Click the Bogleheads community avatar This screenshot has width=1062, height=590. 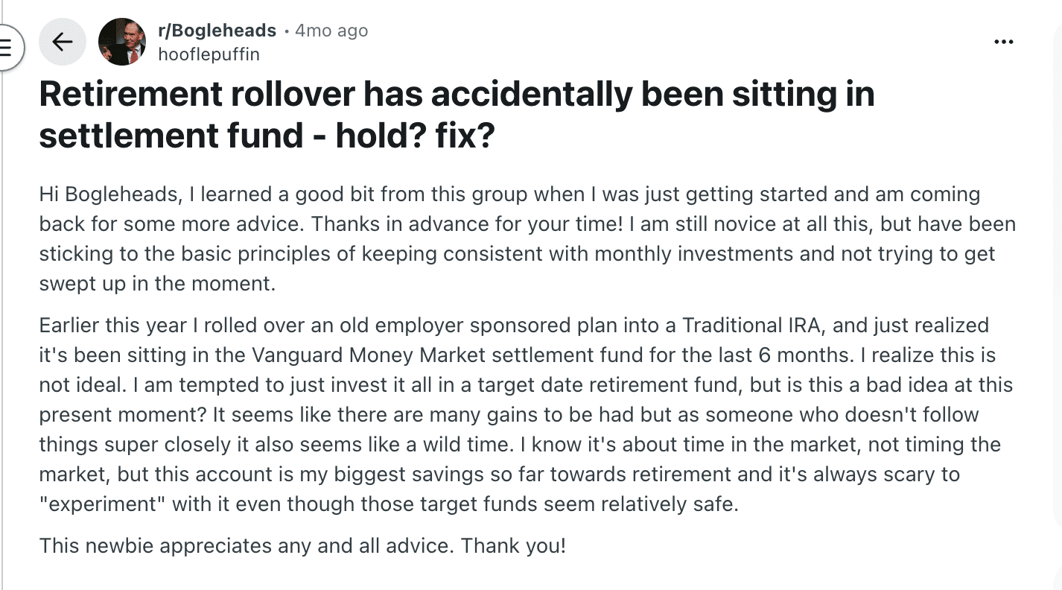coord(122,42)
